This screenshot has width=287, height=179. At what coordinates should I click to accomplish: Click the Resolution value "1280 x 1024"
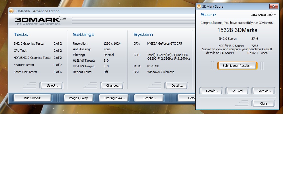(112, 43)
